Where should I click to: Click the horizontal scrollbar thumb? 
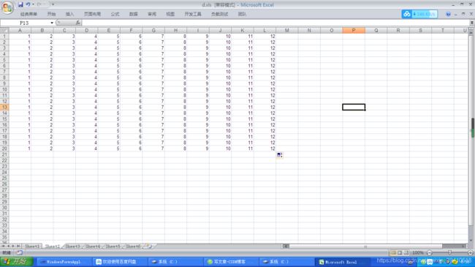(x=365, y=247)
